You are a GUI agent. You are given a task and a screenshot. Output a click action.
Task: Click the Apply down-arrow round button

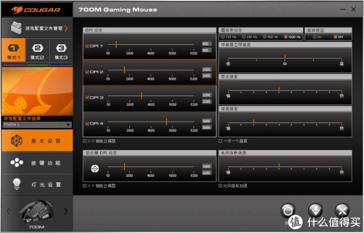(315, 211)
